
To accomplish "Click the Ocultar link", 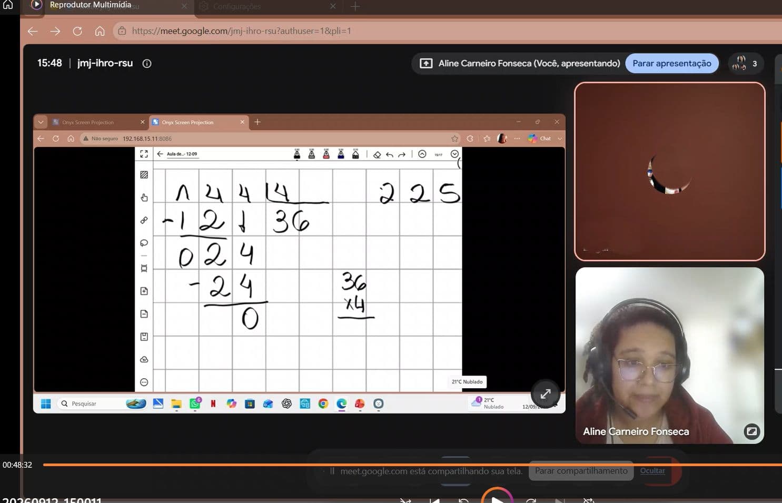I will [652, 471].
